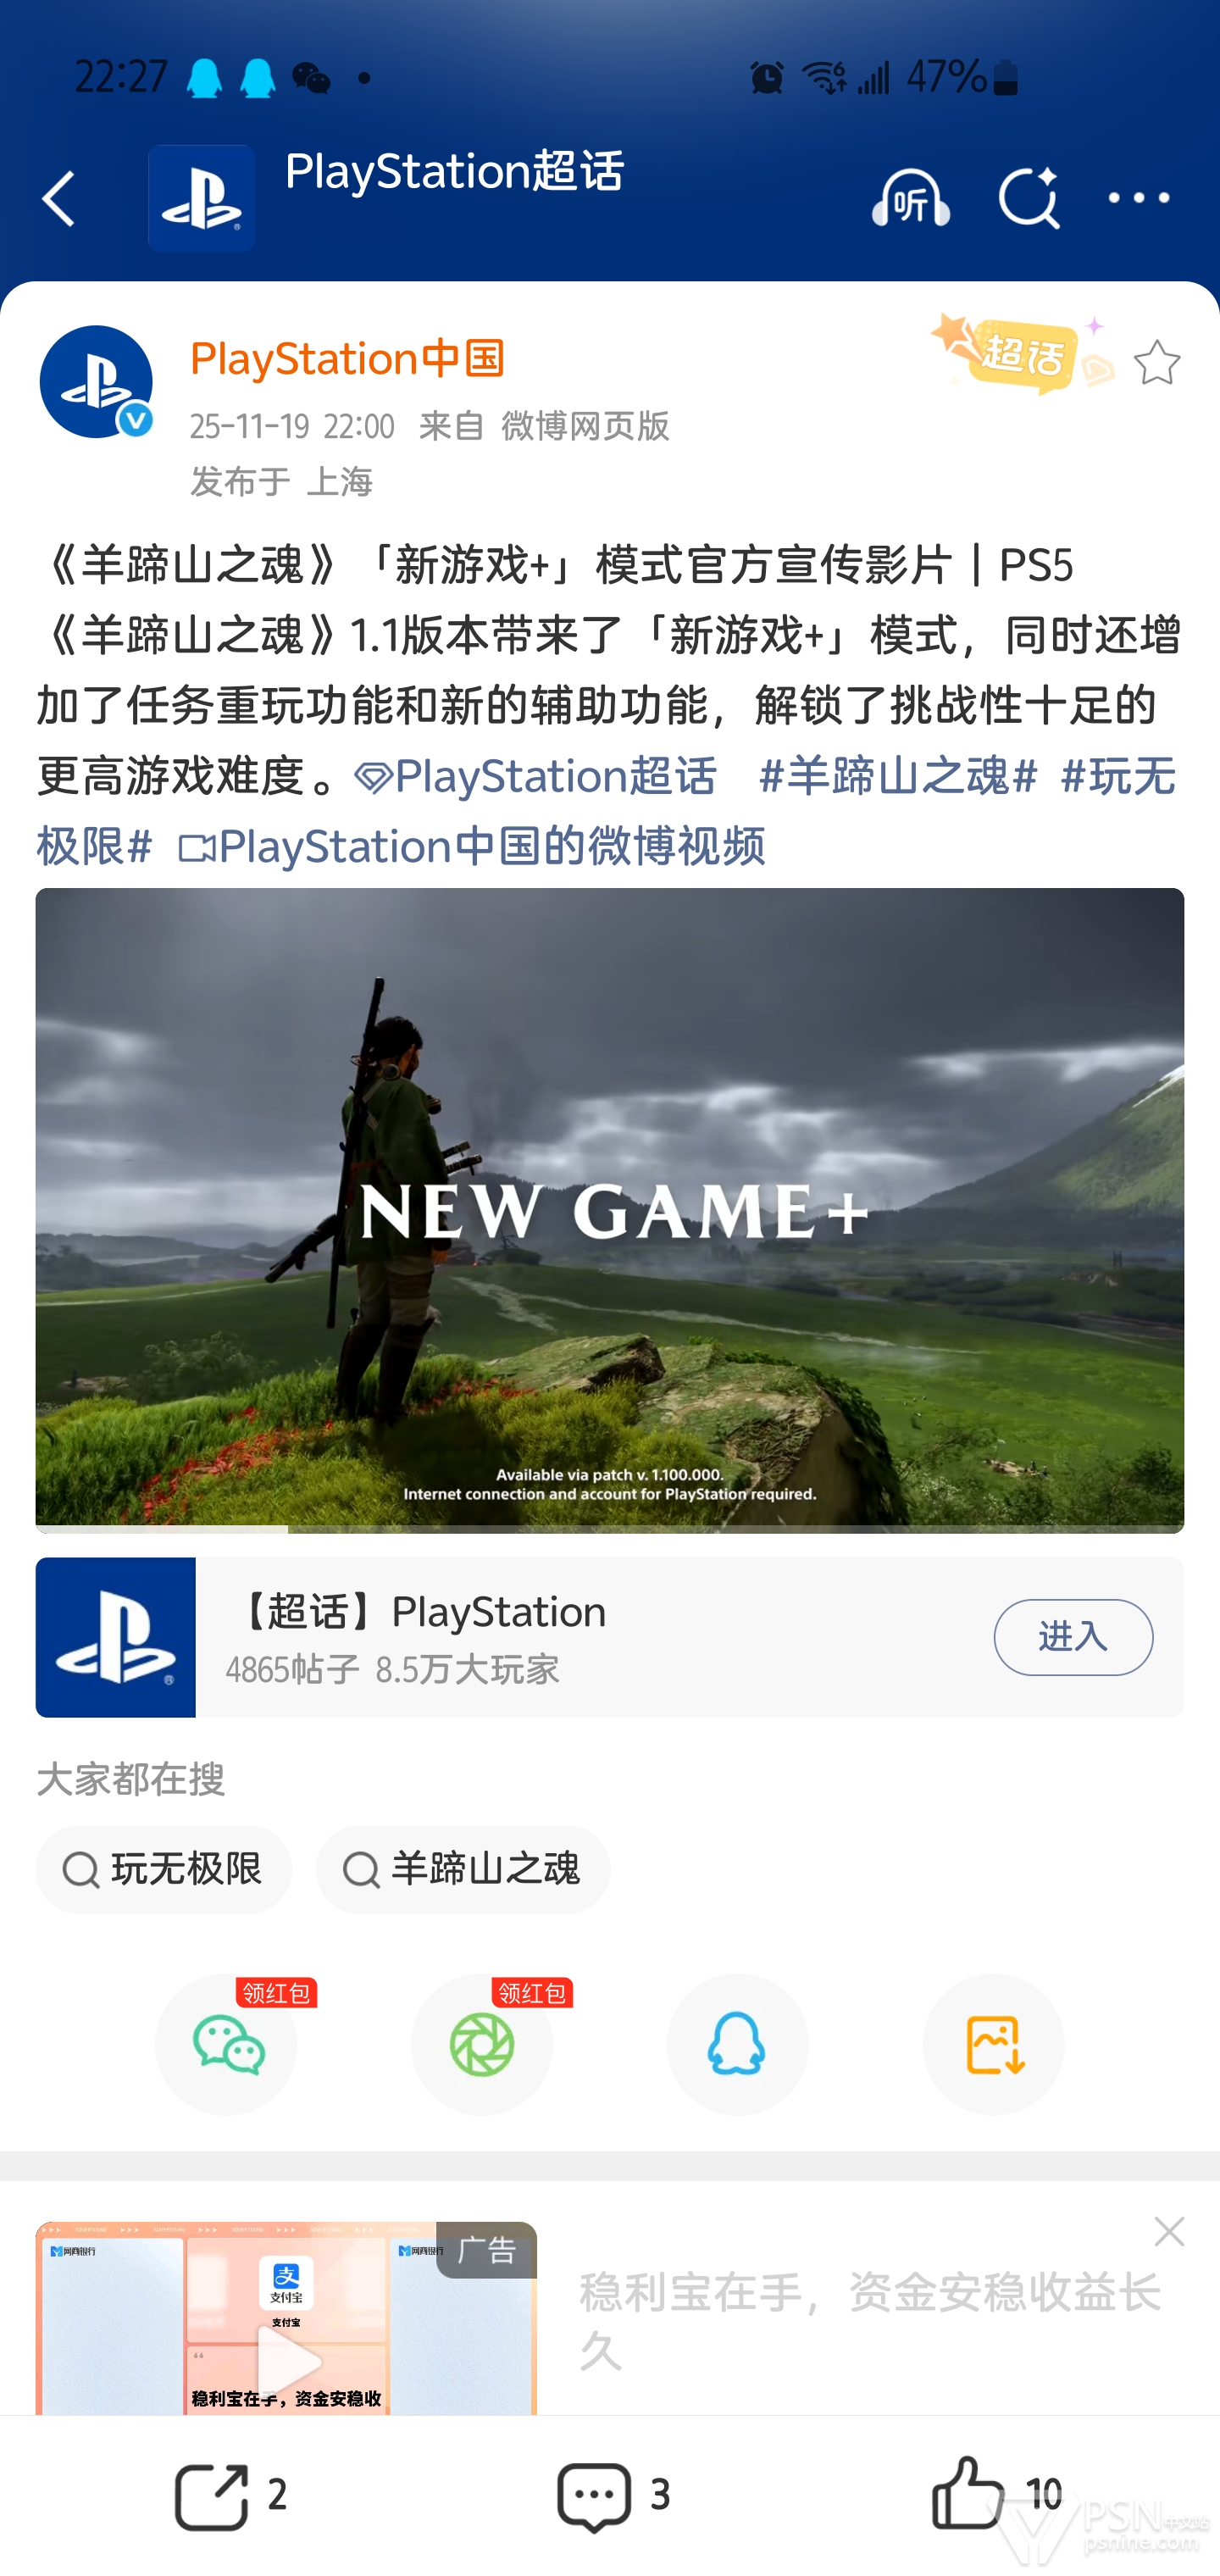Viewport: 1220px width, 2576px height.
Task: Open the three-dot more options menu
Action: [x=1139, y=198]
